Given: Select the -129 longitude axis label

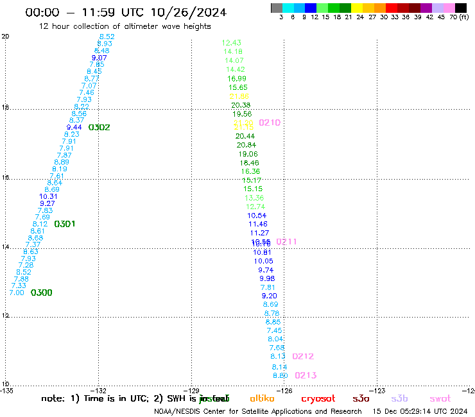Looking at the screenshot, I should click(191, 391).
